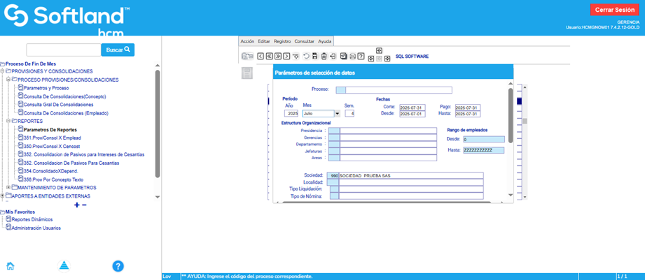645x280 pixels.
Task: Open Consulta De Consolidaciones (Empleado) item
Action: coord(66,112)
